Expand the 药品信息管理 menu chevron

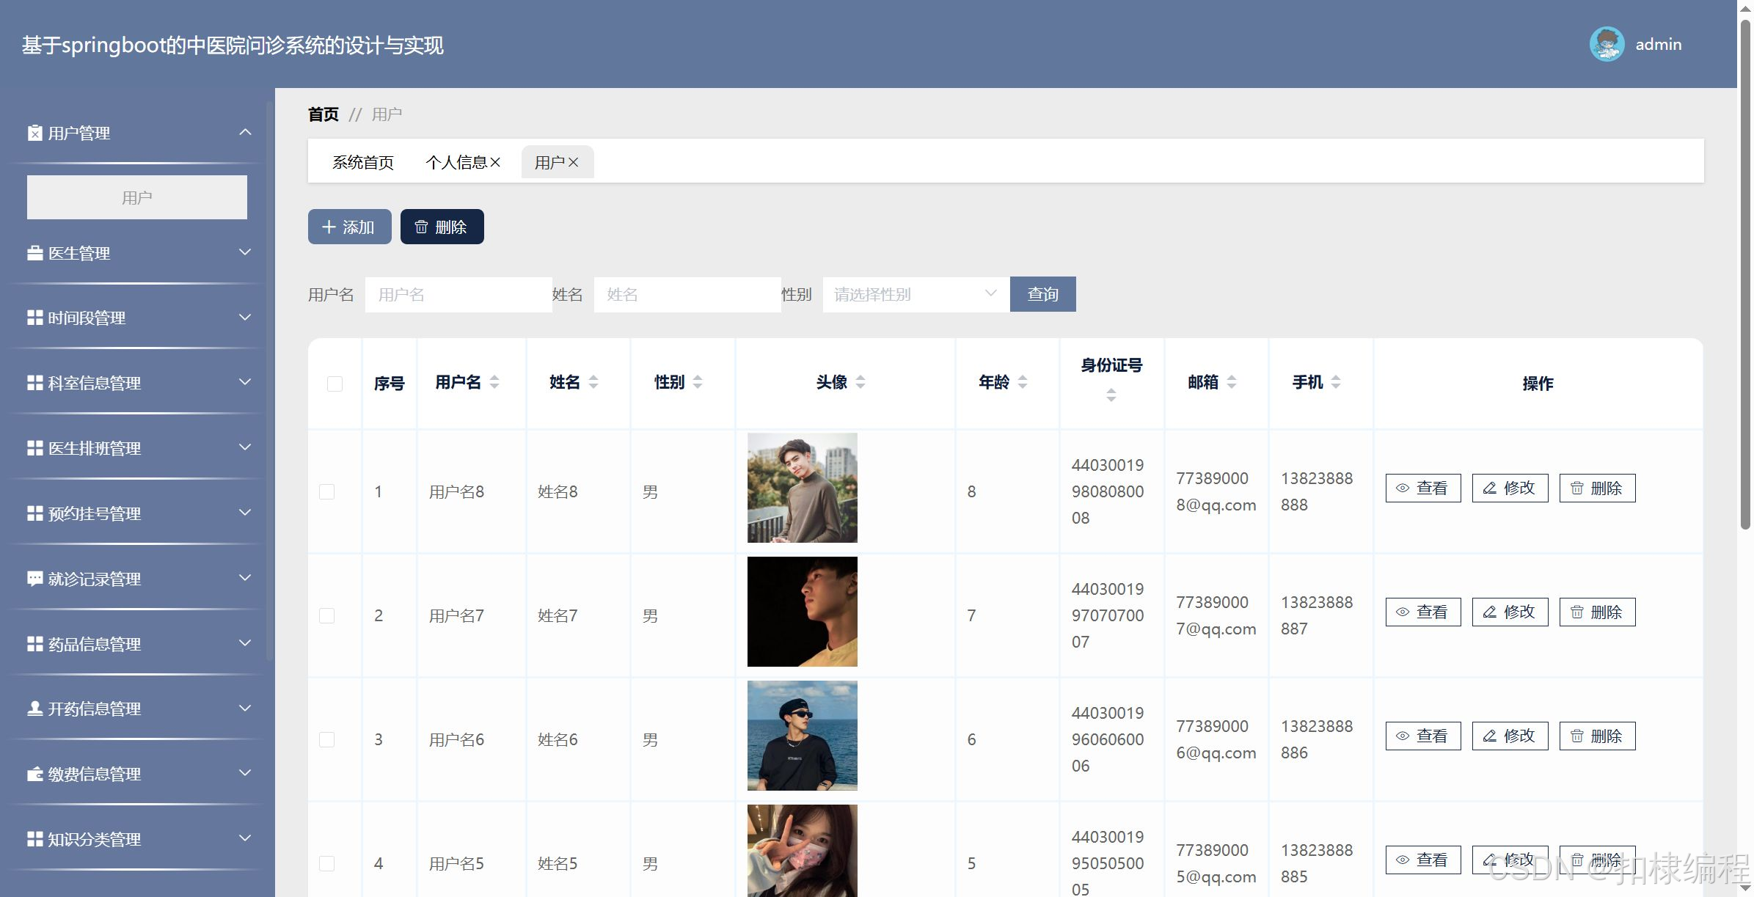[x=245, y=643]
